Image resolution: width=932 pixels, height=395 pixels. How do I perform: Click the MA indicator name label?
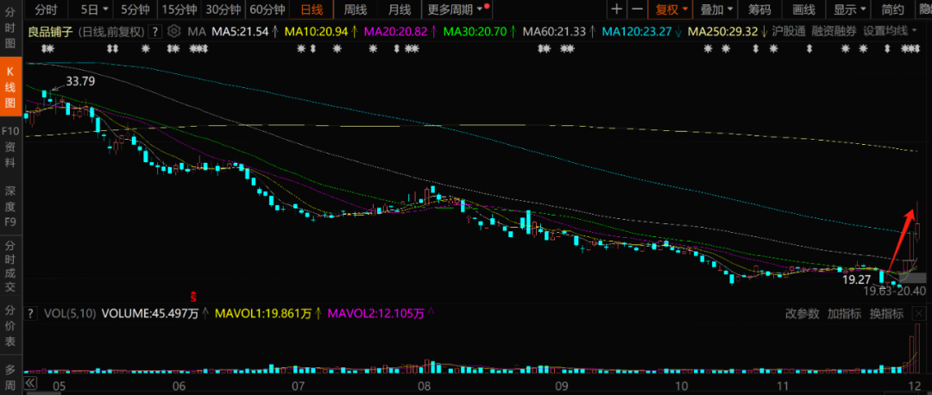[195, 32]
